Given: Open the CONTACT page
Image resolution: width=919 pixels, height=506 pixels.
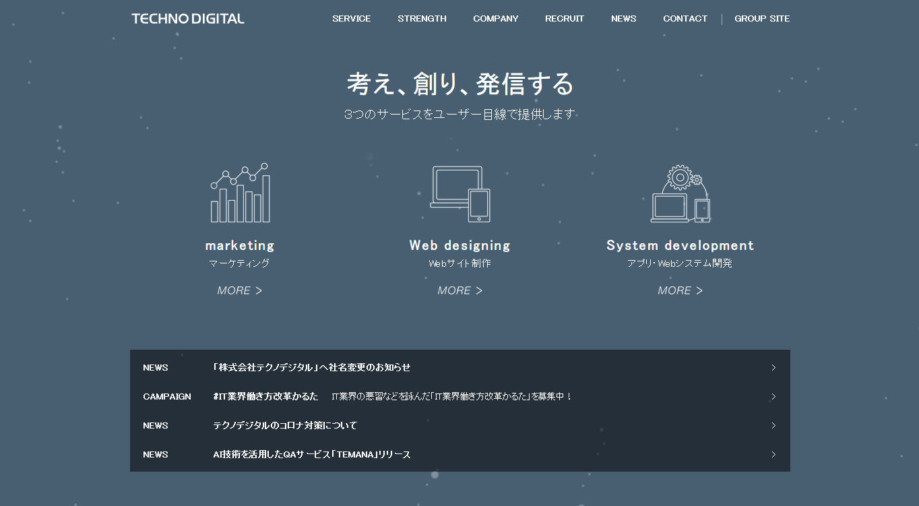Looking at the screenshot, I should [x=685, y=18].
